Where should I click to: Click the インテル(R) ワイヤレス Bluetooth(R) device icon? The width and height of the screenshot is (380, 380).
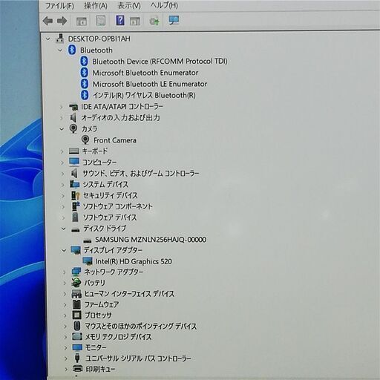pyautogui.click(x=85, y=95)
